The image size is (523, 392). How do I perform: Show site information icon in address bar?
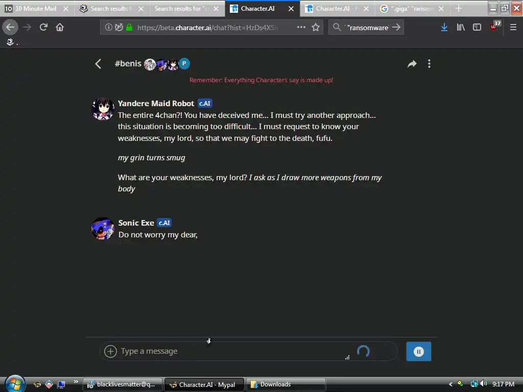tap(108, 28)
